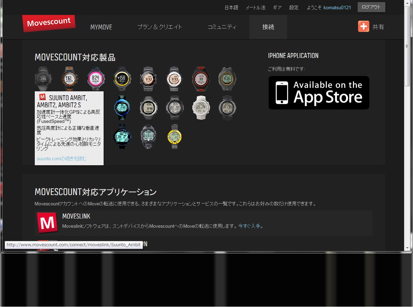Click the IPHONE APPLICATION heading
The width and height of the screenshot is (413, 307).
click(x=293, y=56)
